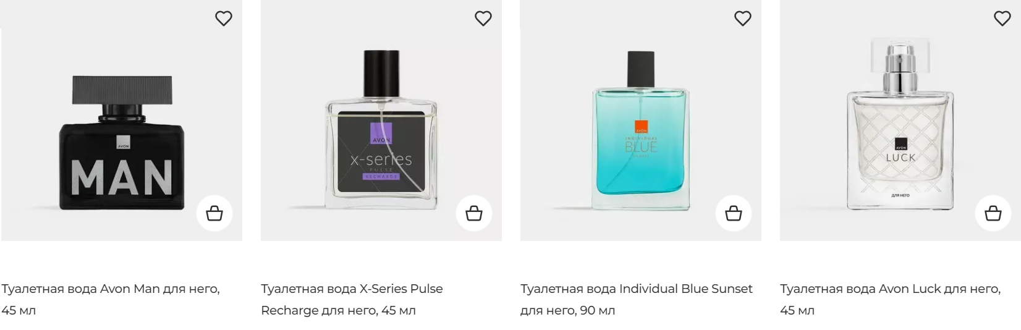Click the purple Recharge label on bottle
1021x330 pixels.
[x=381, y=176]
